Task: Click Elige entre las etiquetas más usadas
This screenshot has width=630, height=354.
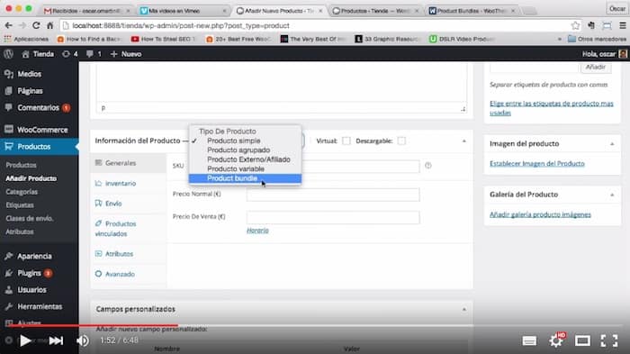Action: pyautogui.click(x=551, y=108)
